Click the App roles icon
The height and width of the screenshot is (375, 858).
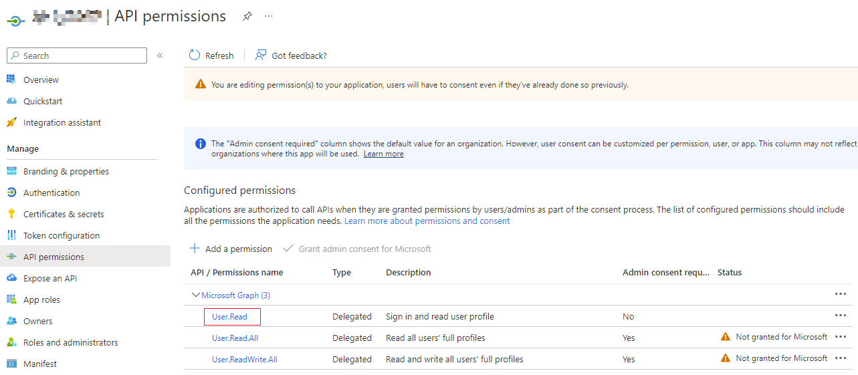point(11,299)
